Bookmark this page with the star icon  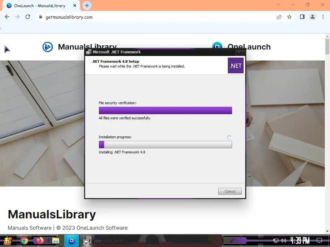289,17
